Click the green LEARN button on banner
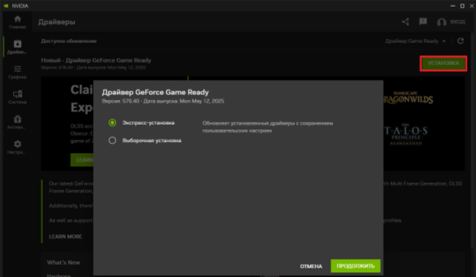Image resolution: width=476 pixels, height=277 pixels. [x=82, y=160]
